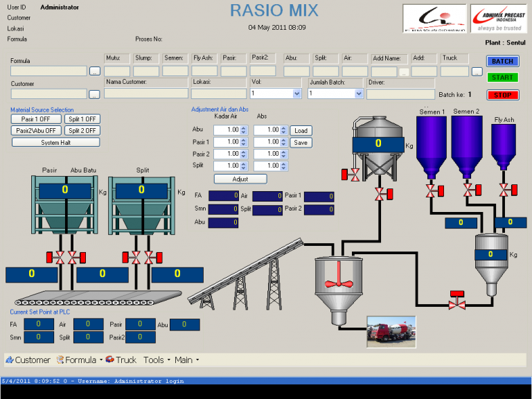
Task: Click the Adhimix Precast Indonesia logo
Action: click(498, 19)
